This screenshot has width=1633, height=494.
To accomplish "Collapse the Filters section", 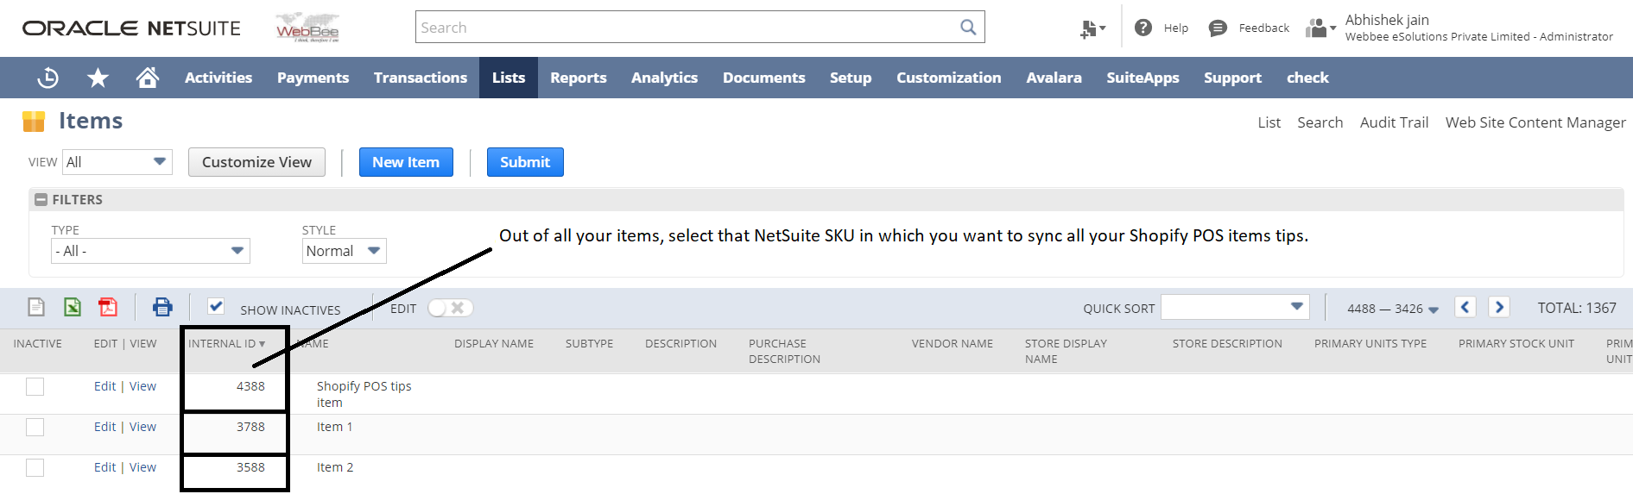I will 41,200.
